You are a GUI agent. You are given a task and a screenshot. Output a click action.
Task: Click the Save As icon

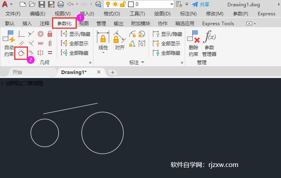pos(51,4)
